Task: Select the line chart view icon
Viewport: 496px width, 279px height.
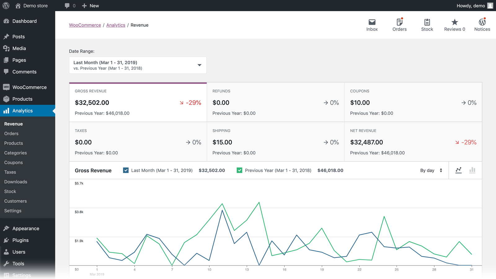Action: [x=458, y=170]
